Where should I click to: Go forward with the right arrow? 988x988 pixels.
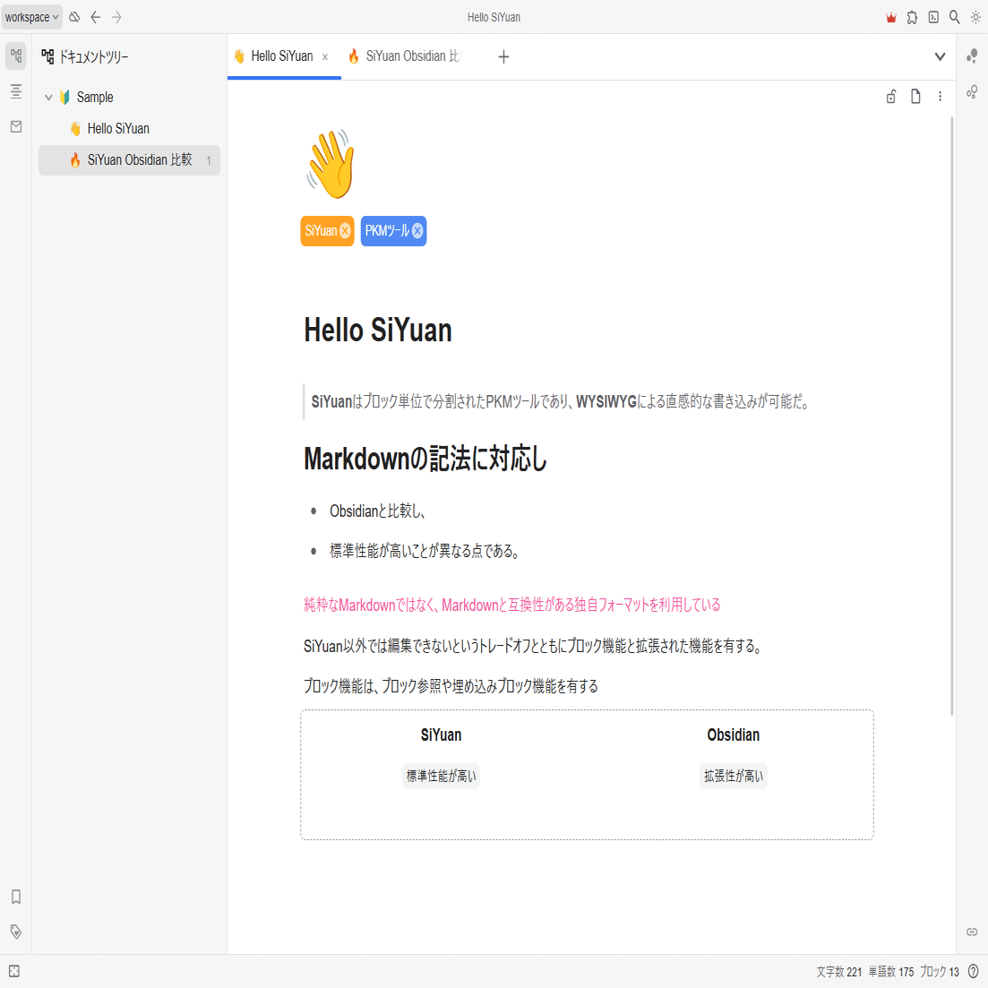click(116, 17)
